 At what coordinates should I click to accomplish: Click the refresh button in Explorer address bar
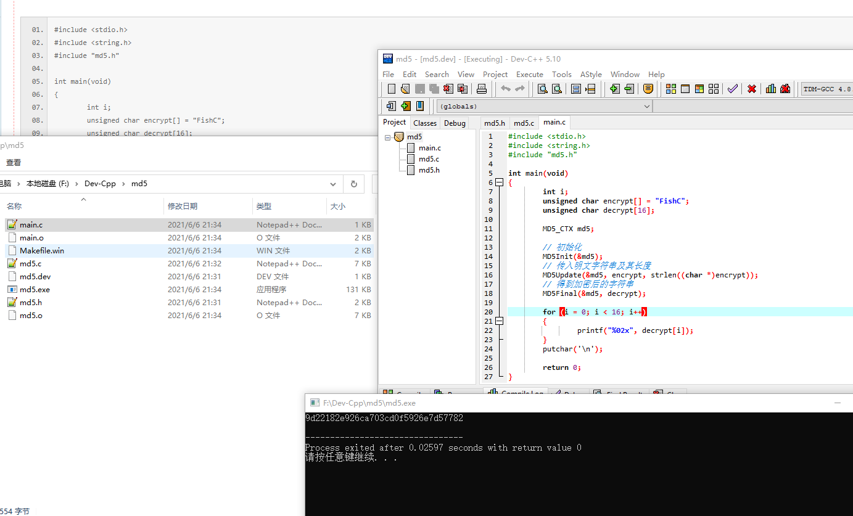pyautogui.click(x=353, y=184)
